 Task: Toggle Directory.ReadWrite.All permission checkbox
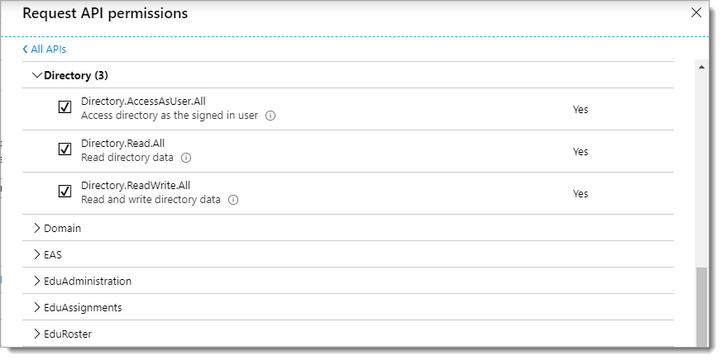pyautogui.click(x=65, y=192)
